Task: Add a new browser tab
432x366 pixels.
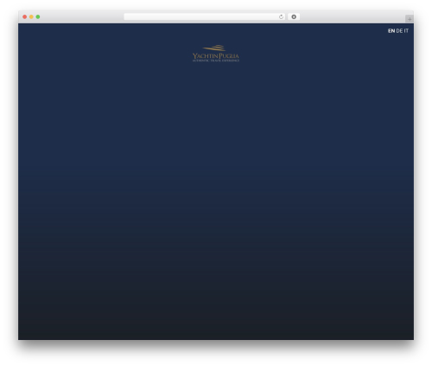Action: point(410,19)
